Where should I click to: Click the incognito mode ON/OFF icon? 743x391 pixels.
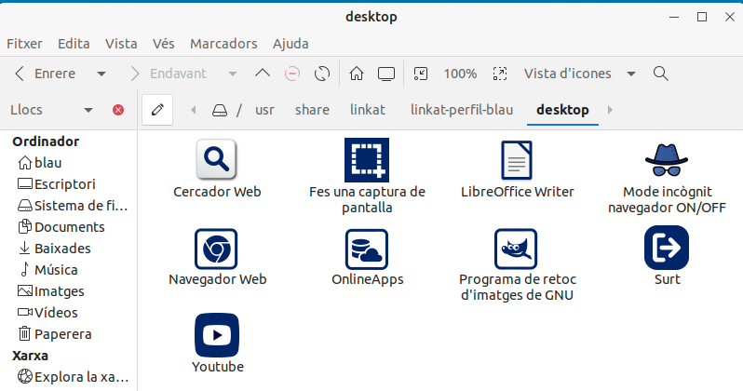(666, 160)
